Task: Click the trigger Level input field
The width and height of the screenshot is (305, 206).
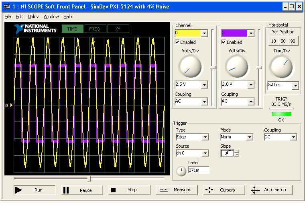Action: click(x=198, y=170)
